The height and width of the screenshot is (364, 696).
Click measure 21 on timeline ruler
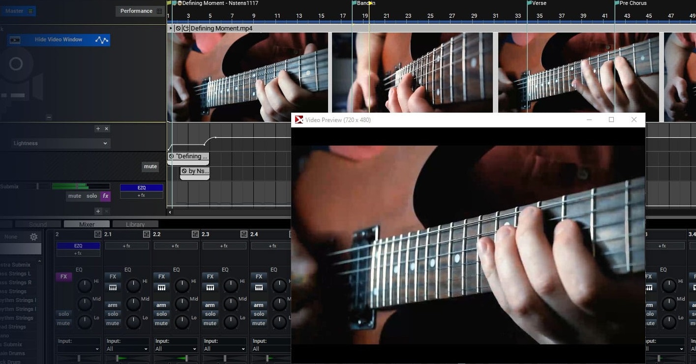pyautogui.click(x=386, y=16)
